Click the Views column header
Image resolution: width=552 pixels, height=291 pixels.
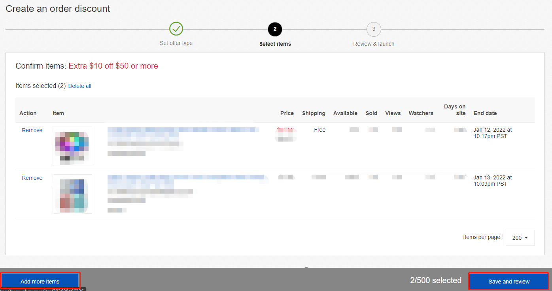coord(393,113)
